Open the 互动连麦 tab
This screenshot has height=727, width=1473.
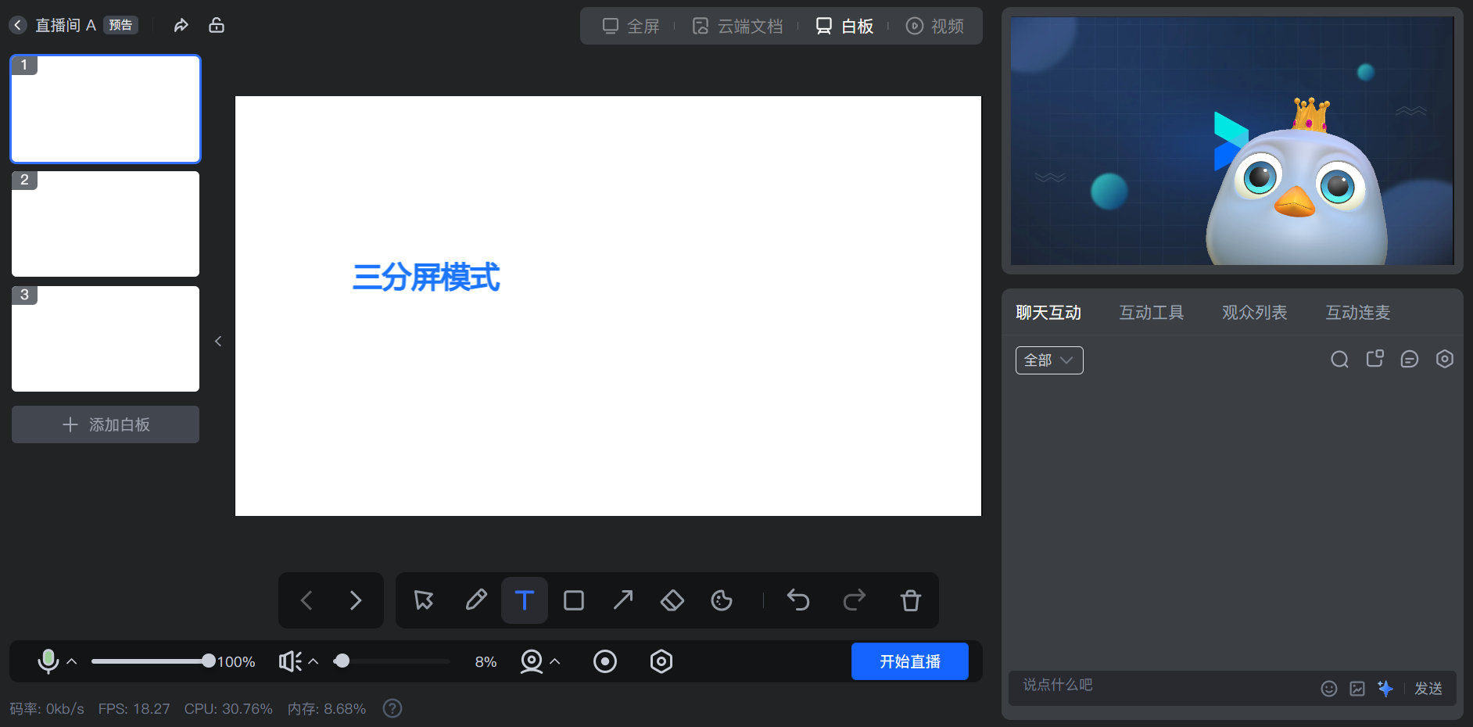coord(1358,313)
